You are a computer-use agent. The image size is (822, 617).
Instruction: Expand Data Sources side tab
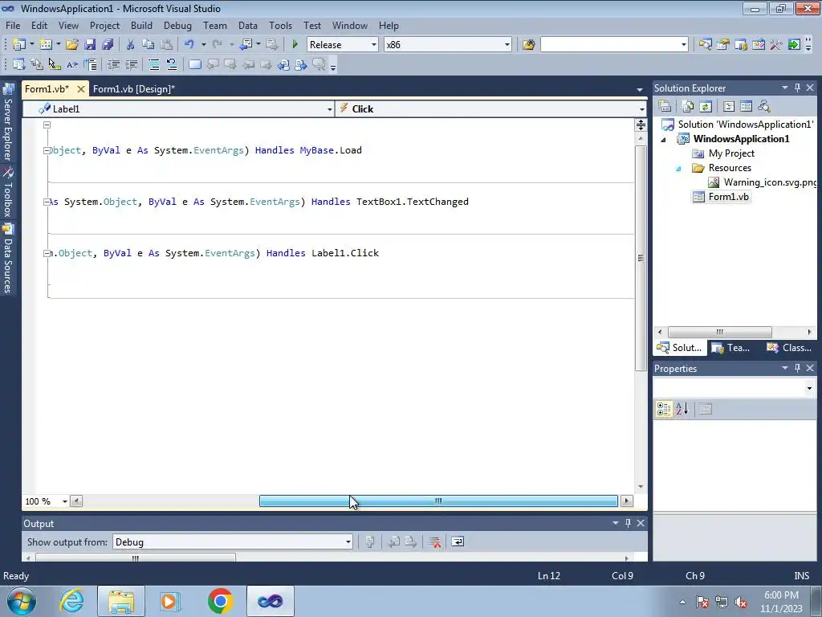pos(8,259)
